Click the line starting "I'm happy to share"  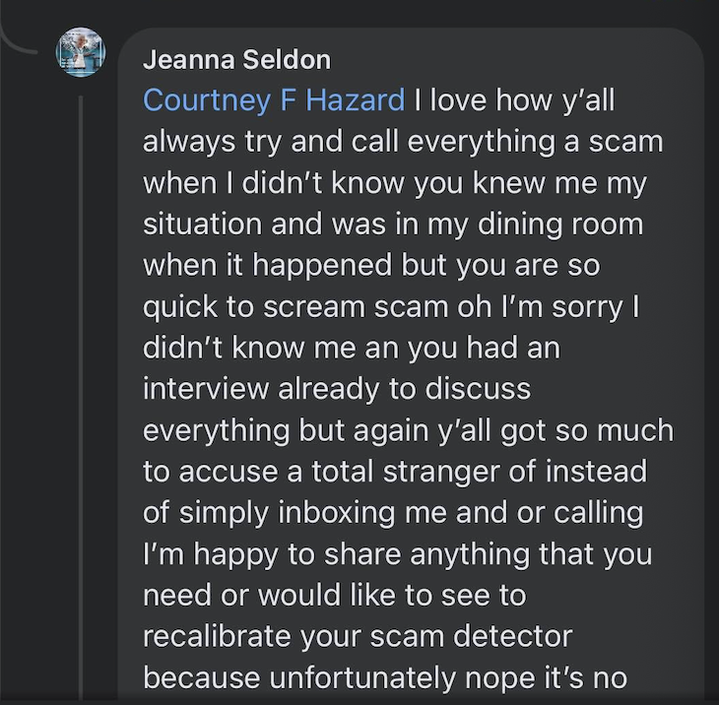tap(397, 554)
